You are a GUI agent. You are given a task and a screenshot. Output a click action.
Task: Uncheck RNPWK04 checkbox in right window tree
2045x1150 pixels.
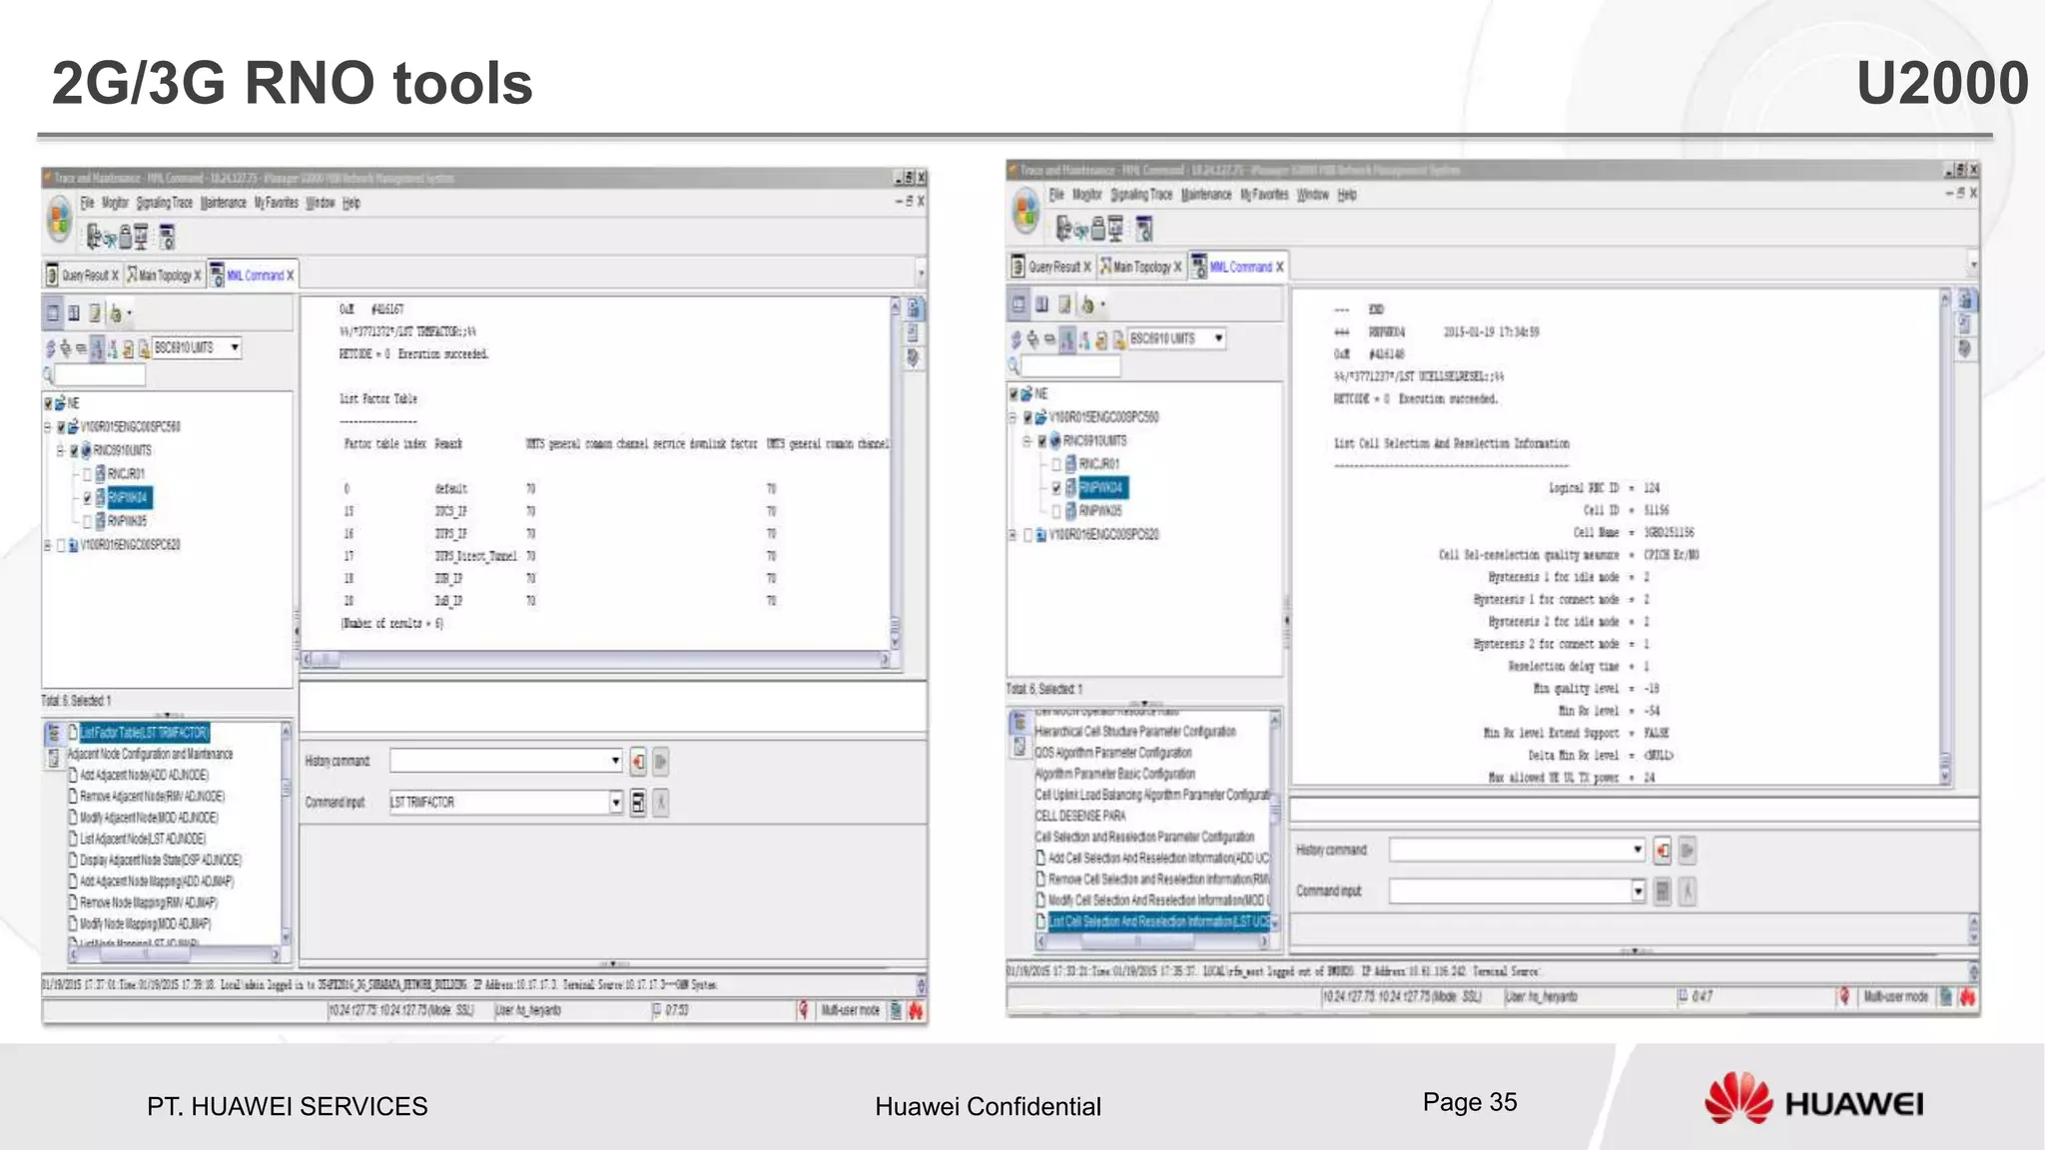[1056, 488]
